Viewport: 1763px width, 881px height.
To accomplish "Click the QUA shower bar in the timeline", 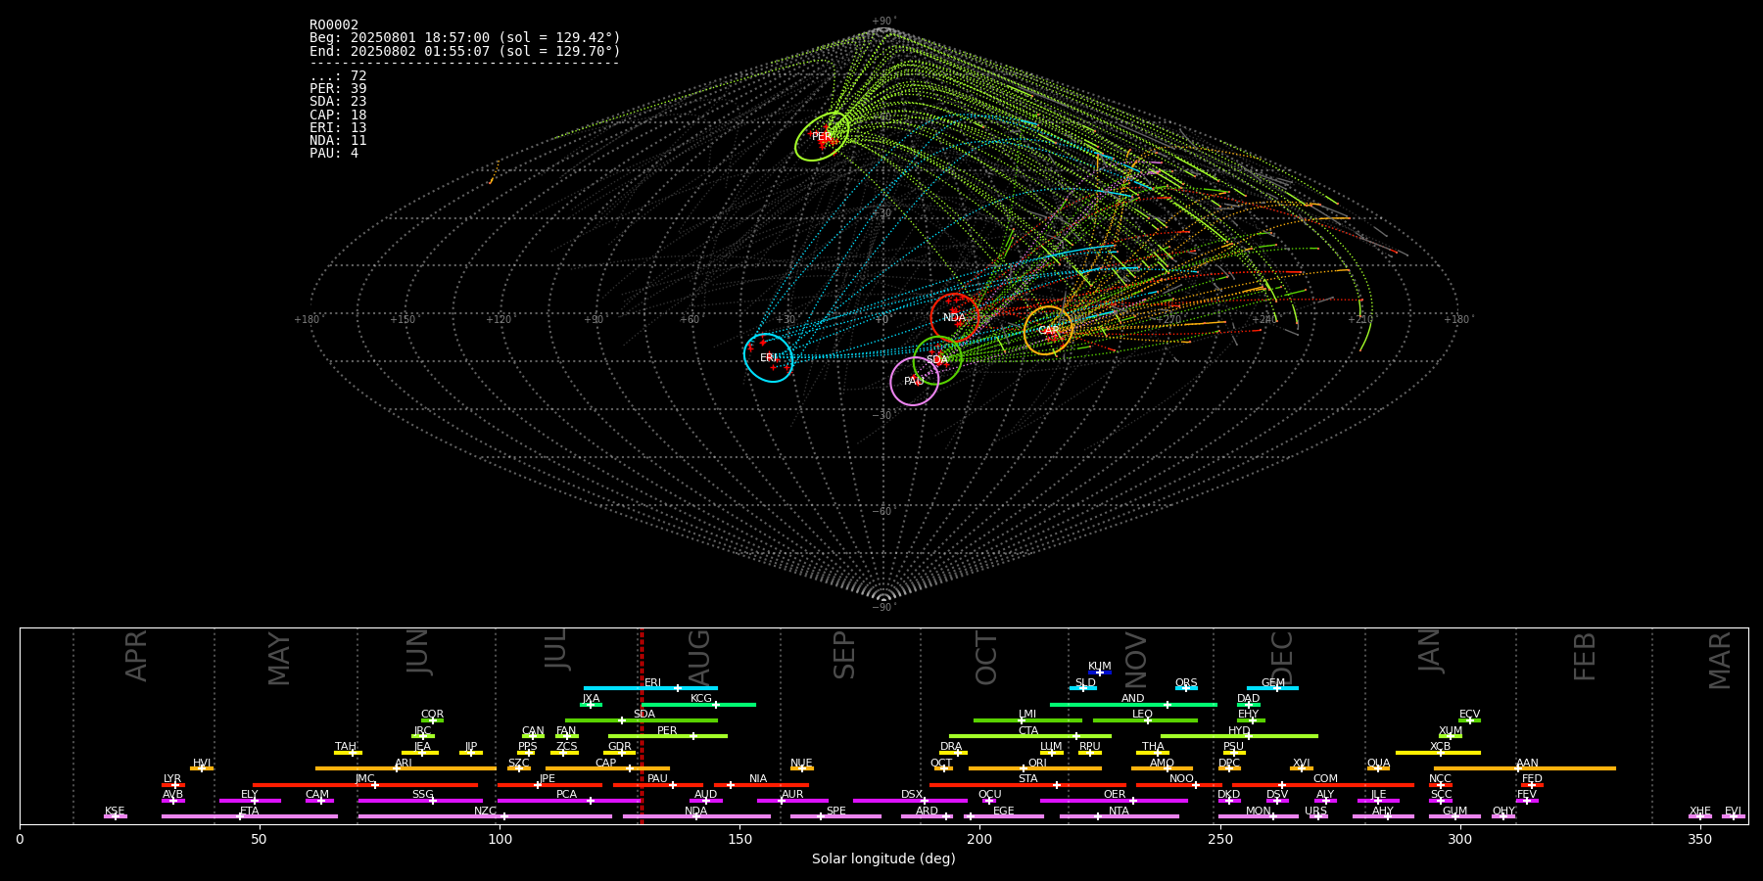I will (x=1378, y=768).
